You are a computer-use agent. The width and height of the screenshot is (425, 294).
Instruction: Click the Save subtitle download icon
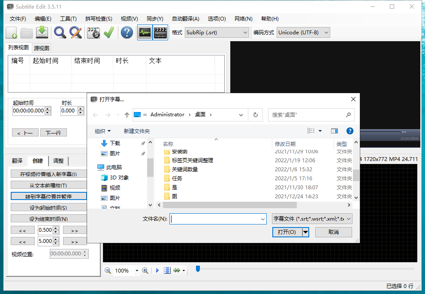[x=42, y=32]
